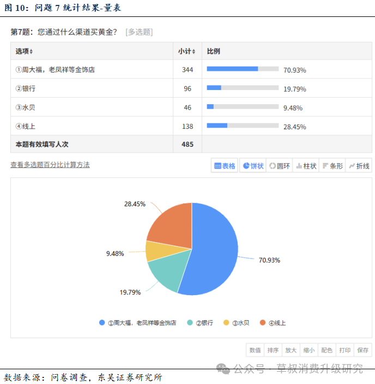This screenshot has height=384, width=375.
Task: Switch to the 圆环 donut chart view
Action: click(279, 166)
